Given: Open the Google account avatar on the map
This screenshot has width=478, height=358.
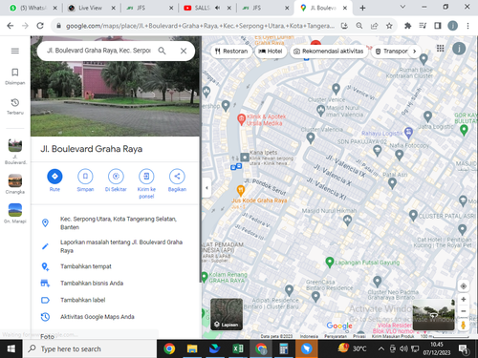Looking at the screenshot, I should click(x=459, y=49).
